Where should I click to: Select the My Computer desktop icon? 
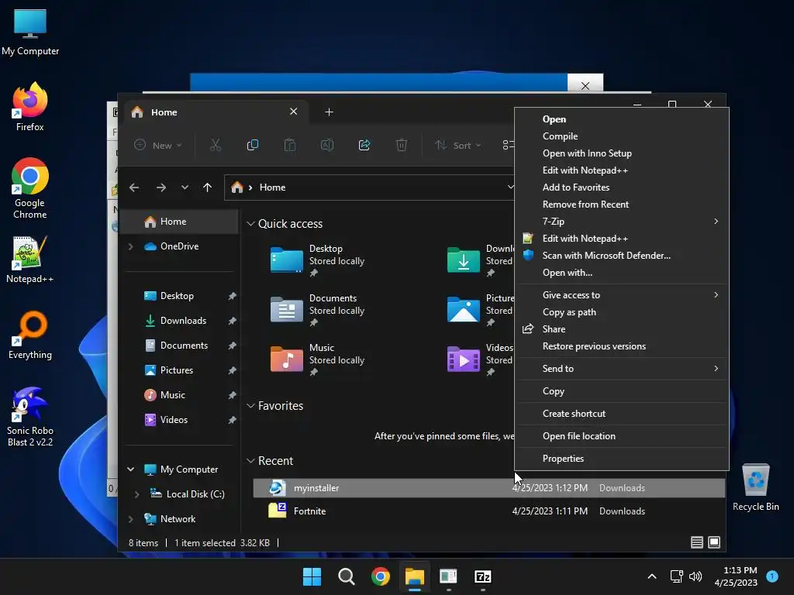pos(30,32)
